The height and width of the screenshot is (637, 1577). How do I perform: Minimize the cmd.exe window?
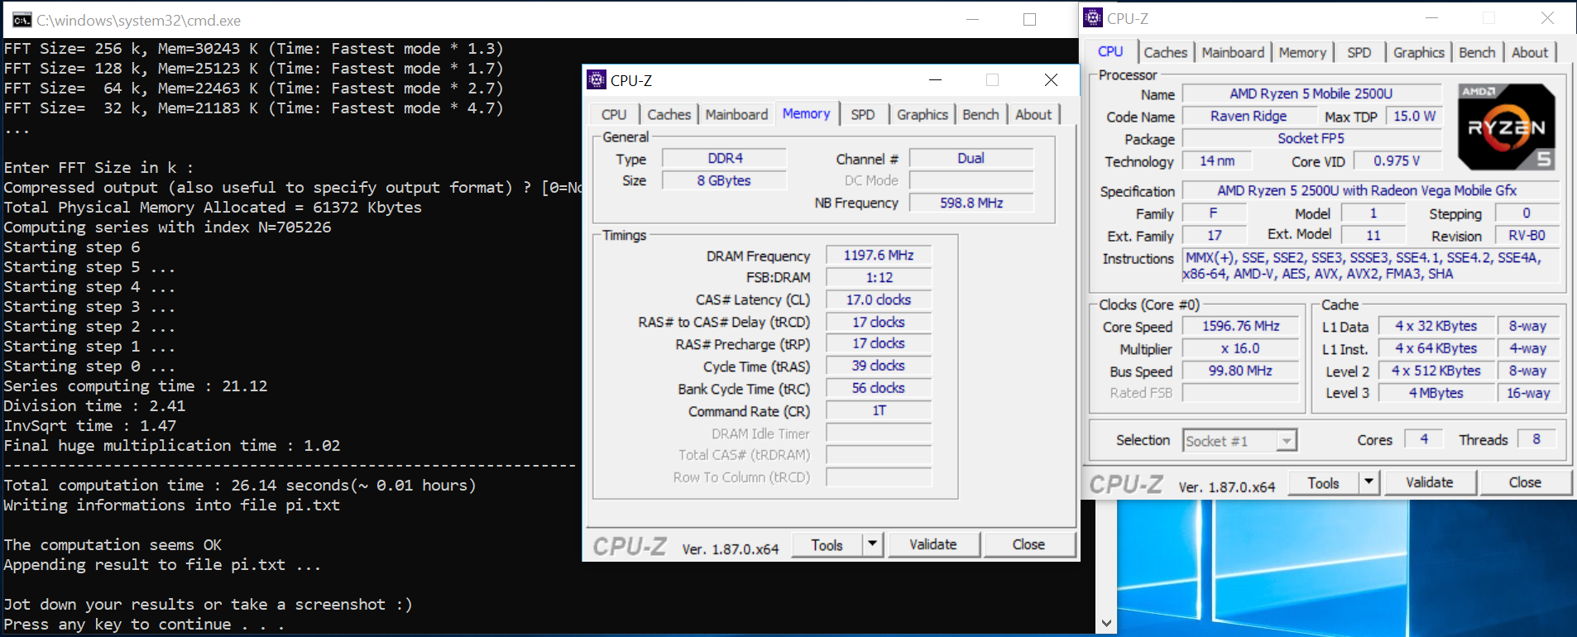[973, 19]
